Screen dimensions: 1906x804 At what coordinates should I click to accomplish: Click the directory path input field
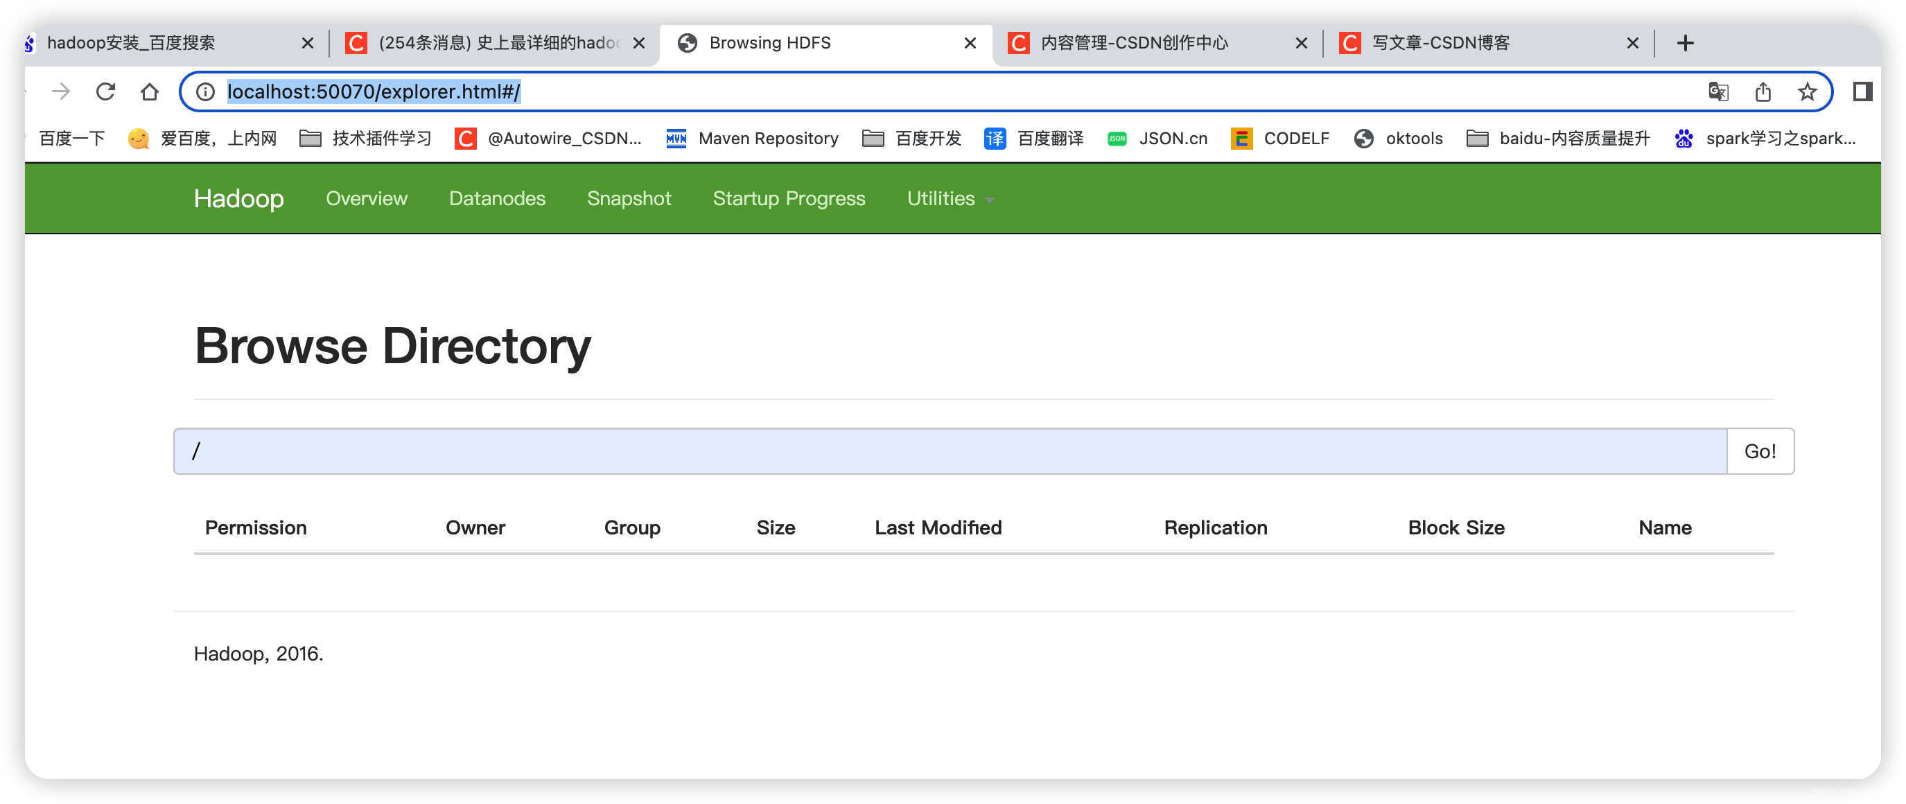pos(950,451)
